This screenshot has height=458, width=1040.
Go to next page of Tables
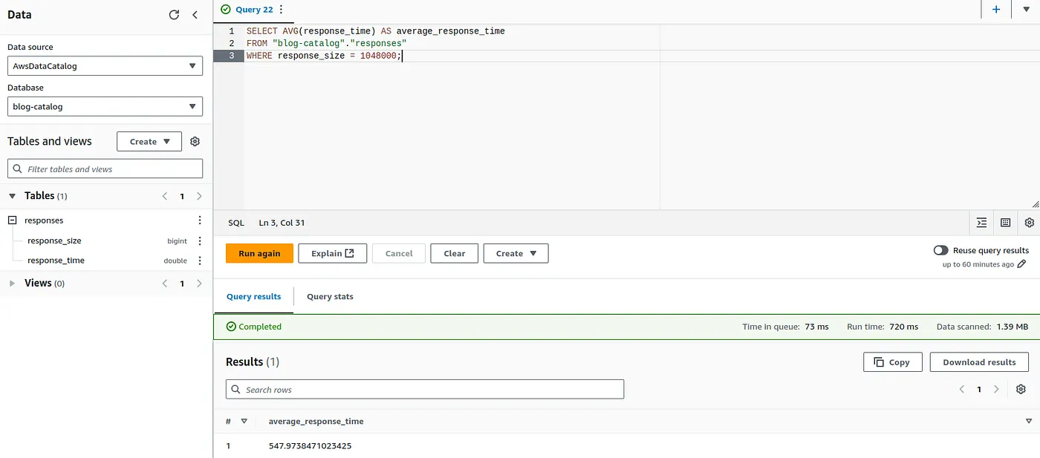(x=199, y=197)
